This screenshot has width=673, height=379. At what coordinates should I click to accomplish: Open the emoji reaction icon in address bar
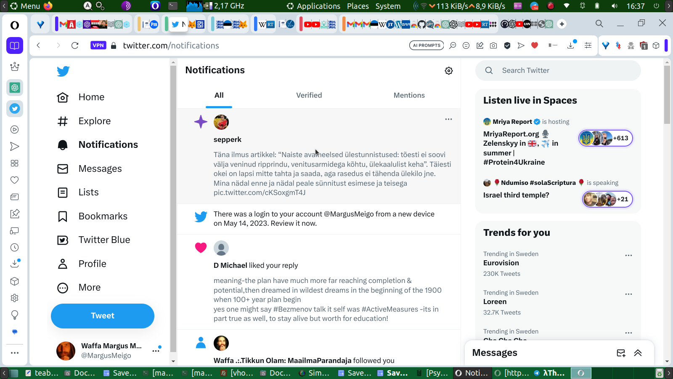pos(466,45)
